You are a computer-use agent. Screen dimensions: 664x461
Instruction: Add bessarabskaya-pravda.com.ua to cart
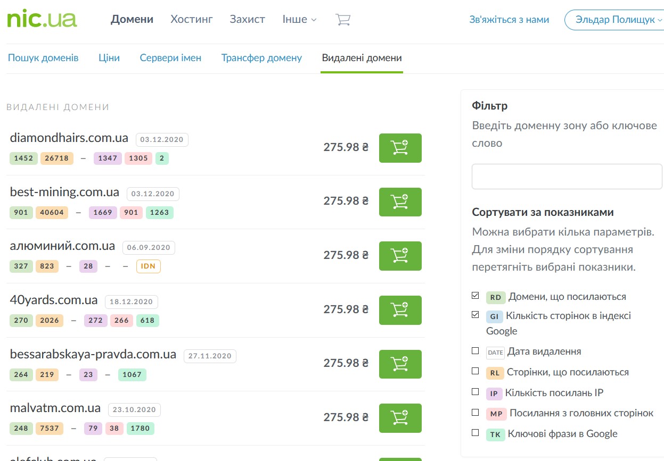[x=400, y=364]
